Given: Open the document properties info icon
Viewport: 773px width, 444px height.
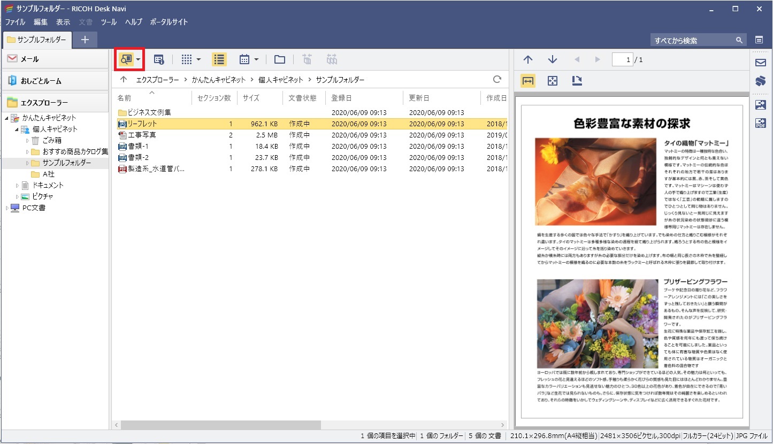Looking at the screenshot, I should point(159,59).
